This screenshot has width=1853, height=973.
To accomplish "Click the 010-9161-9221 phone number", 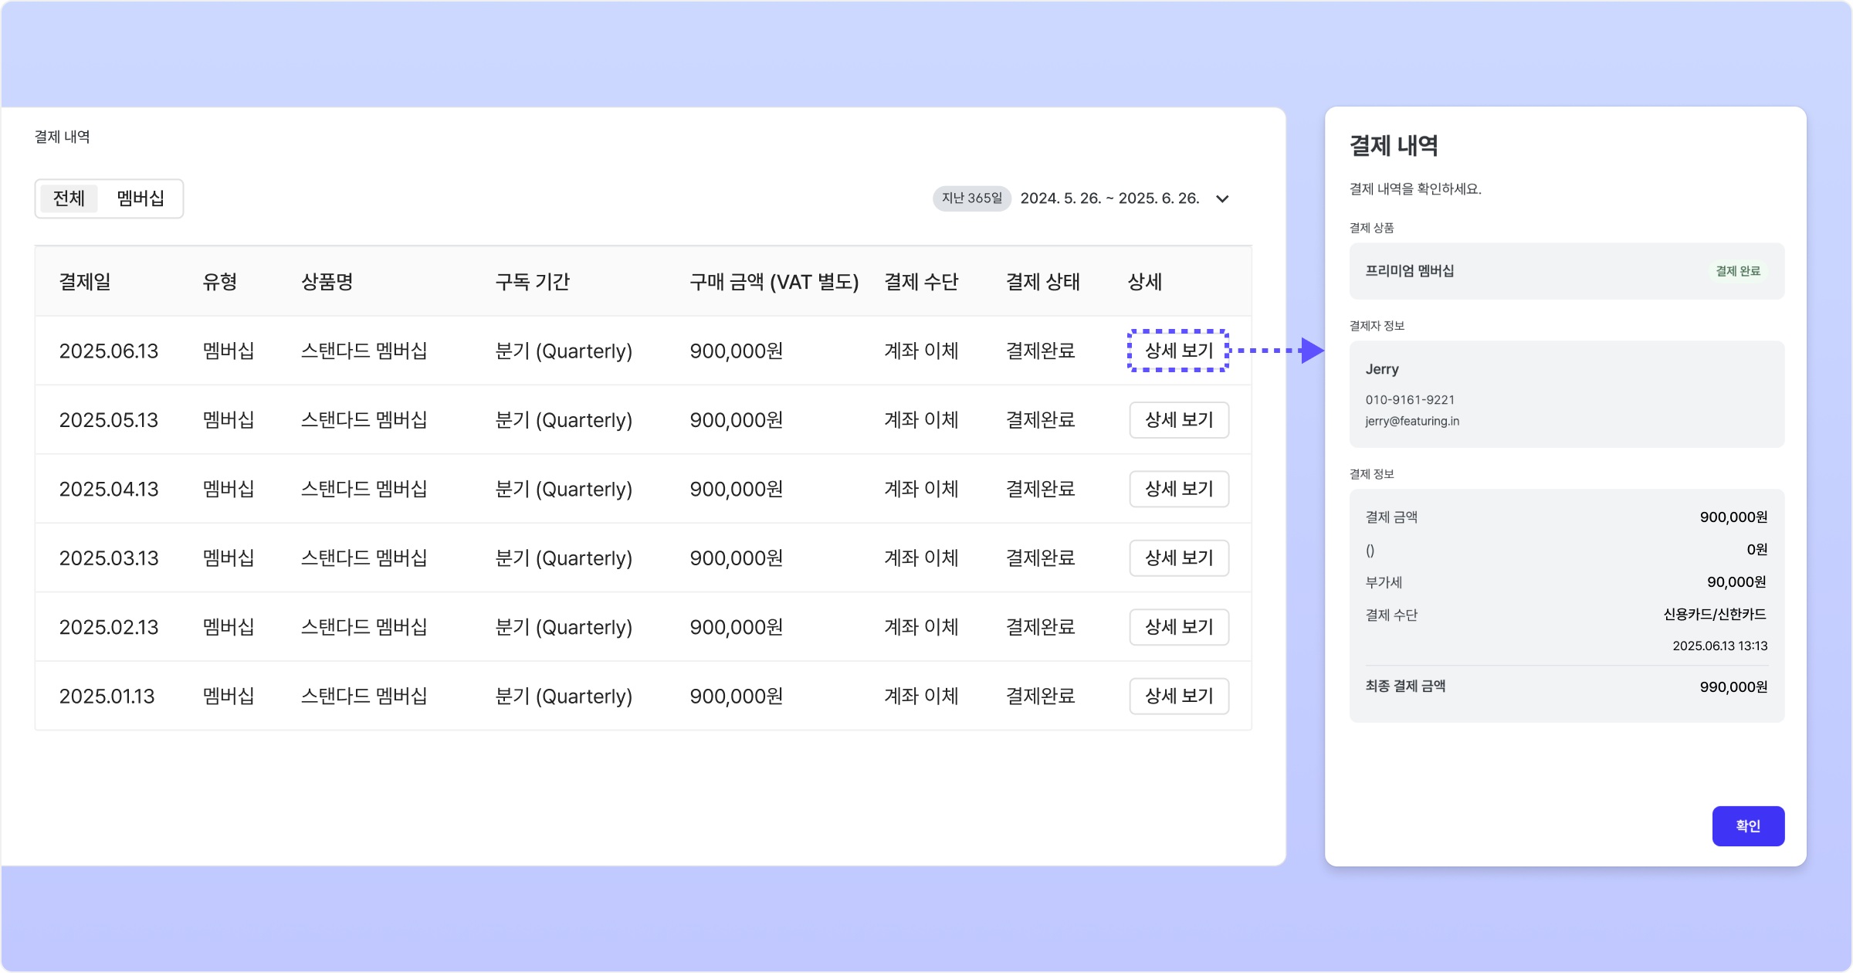I will point(1409,400).
